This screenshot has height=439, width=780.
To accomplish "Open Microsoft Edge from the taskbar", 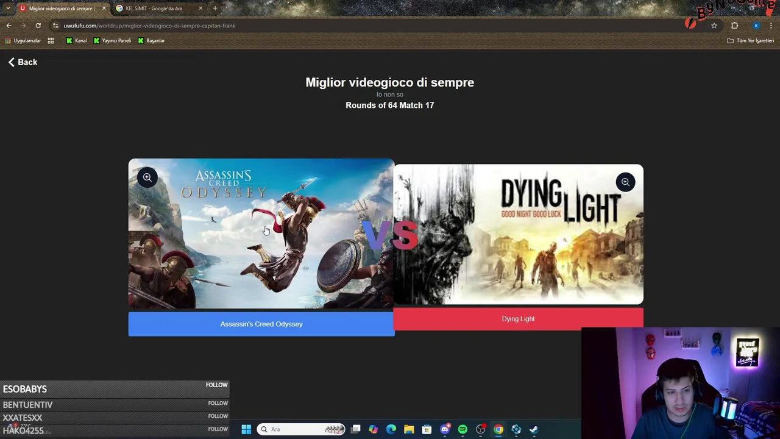I will point(391,429).
